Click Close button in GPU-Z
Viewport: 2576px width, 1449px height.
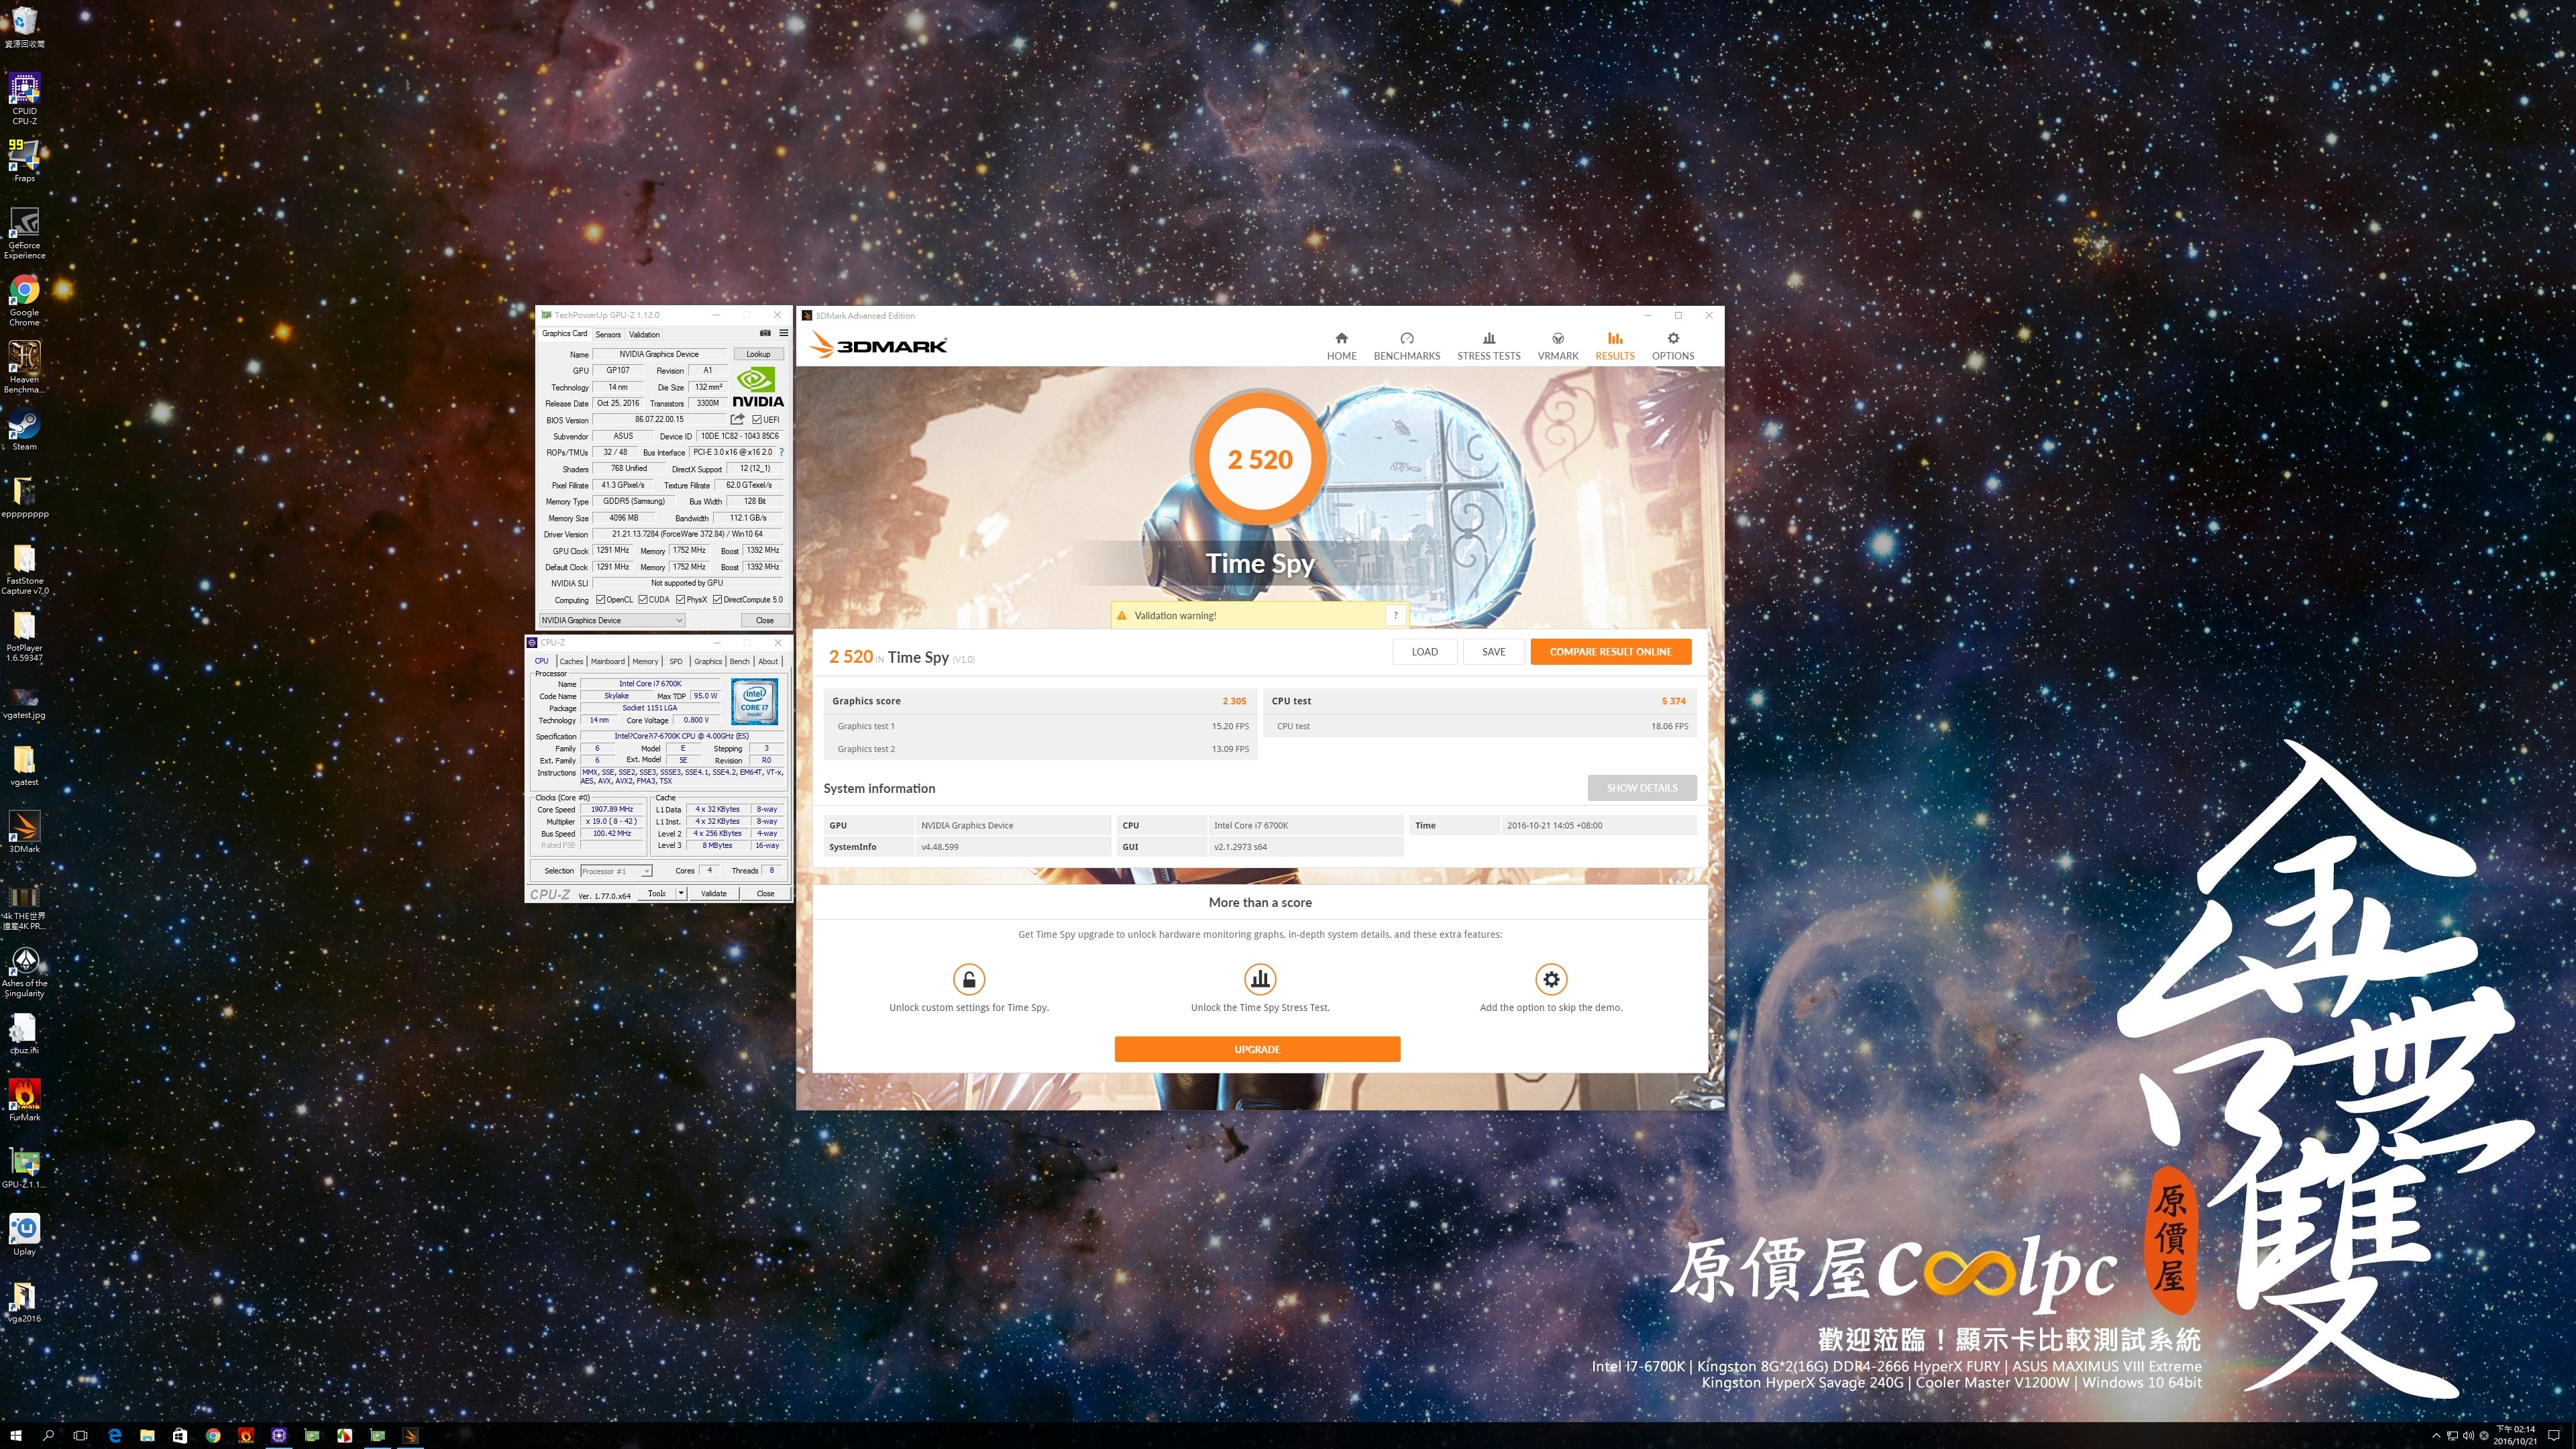(x=765, y=620)
